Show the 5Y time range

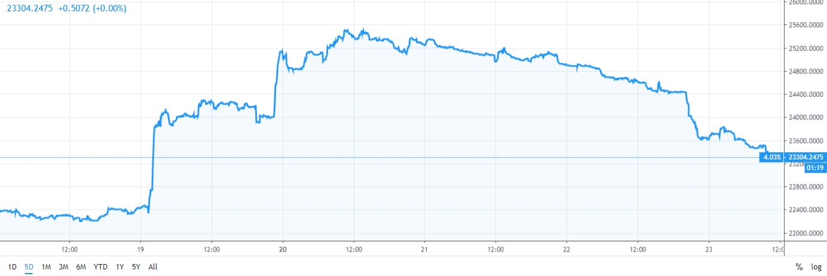point(136,267)
